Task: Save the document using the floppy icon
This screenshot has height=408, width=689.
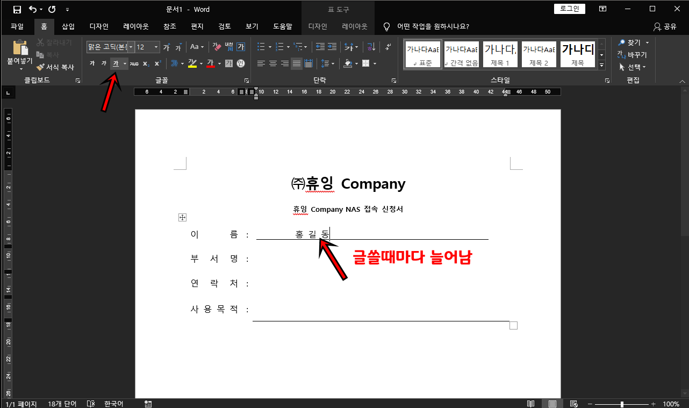Action: coord(17,9)
